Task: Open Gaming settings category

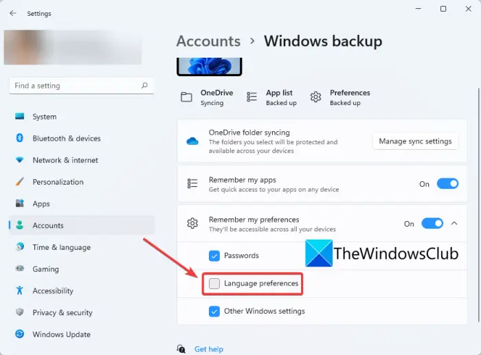Action: pos(82,268)
